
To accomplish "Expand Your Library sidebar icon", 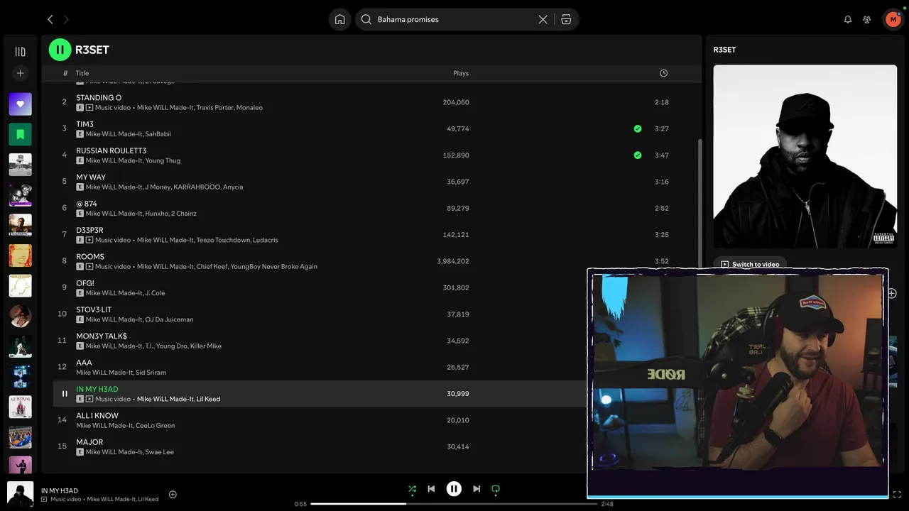I will coord(20,52).
